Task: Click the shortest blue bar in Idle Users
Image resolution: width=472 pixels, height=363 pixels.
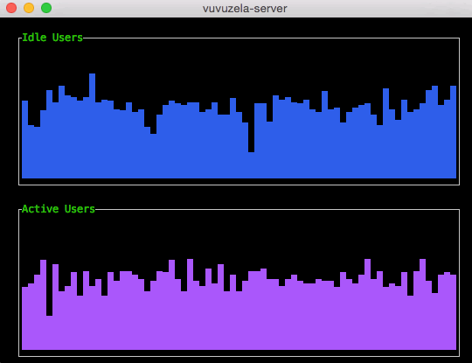Action: [252, 165]
